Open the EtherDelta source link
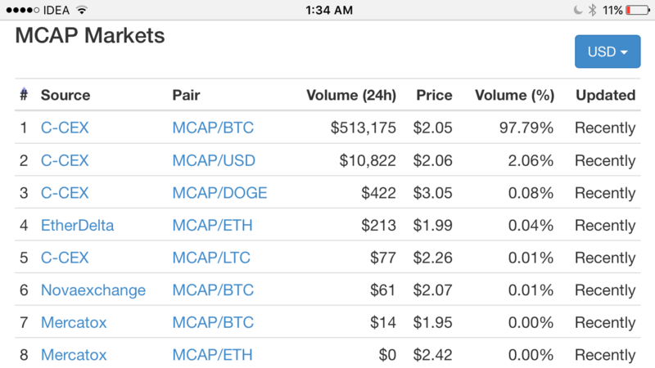The height and width of the screenshot is (368, 655). pyautogui.click(x=77, y=225)
